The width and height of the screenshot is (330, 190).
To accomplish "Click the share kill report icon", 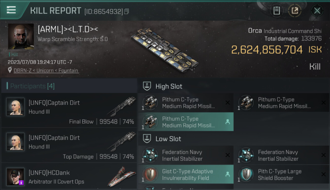I will tap(295, 11).
